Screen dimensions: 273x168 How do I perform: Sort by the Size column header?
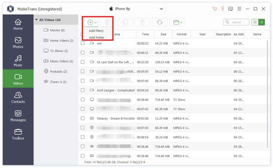pos(163,34)
